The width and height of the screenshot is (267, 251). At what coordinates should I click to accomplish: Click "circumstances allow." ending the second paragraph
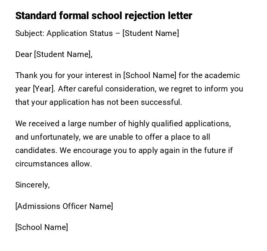click(x=53, y=164)
